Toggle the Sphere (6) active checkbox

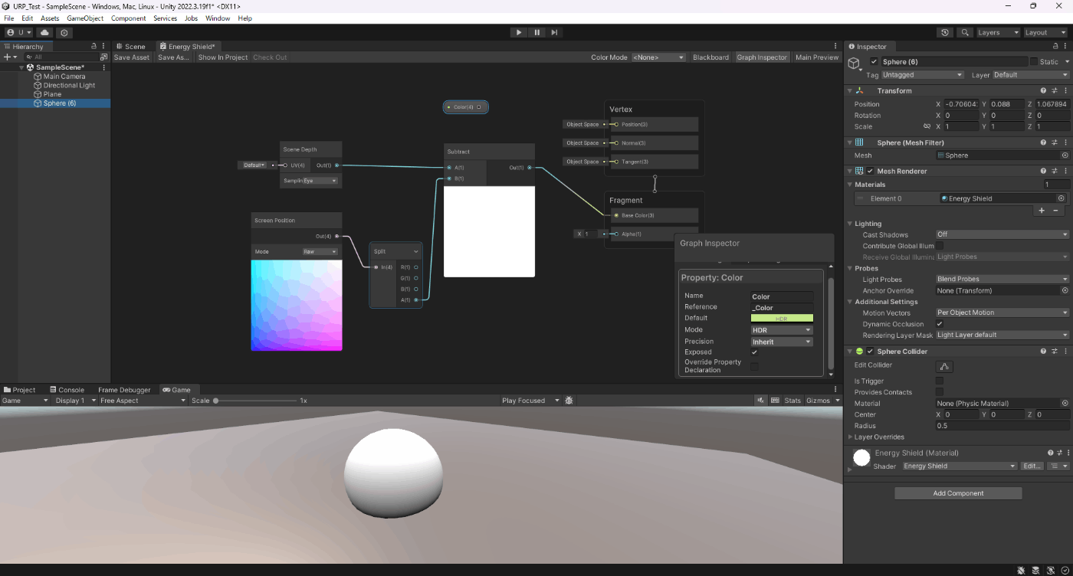pos(874,61)
